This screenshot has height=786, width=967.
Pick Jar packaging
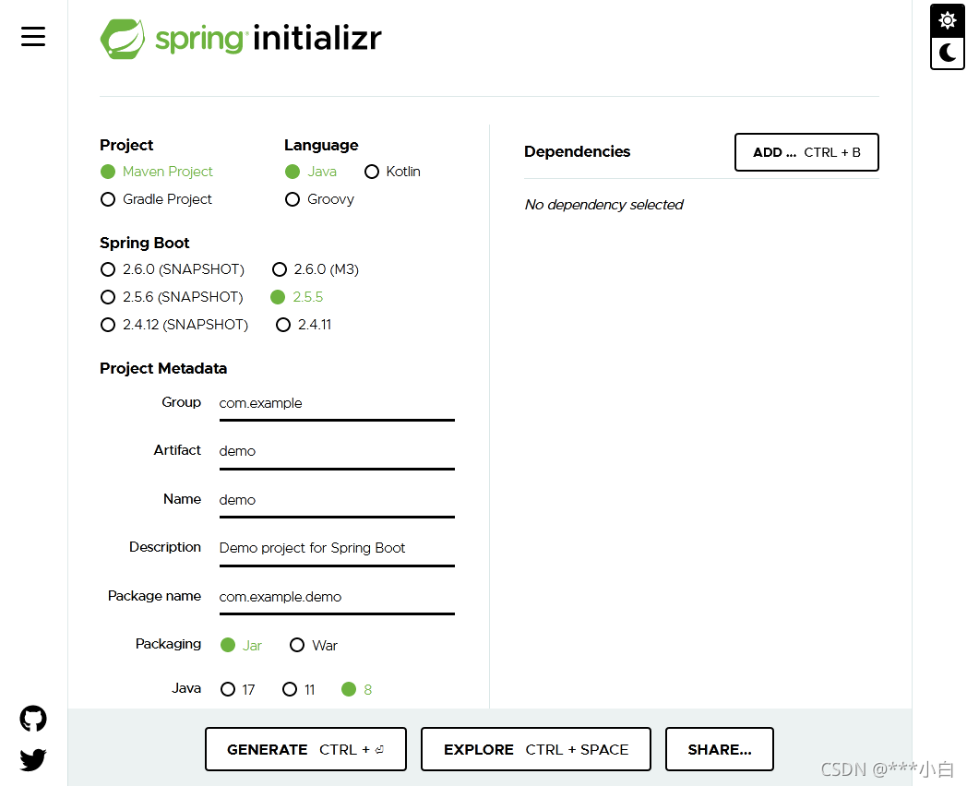[x=241, y=646]
